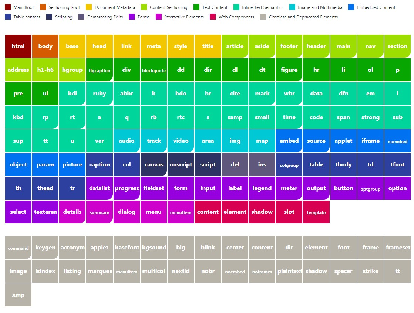Open the canvas scripting tile
This screenshot has height=313, width=414.
[x=154, y=165]
